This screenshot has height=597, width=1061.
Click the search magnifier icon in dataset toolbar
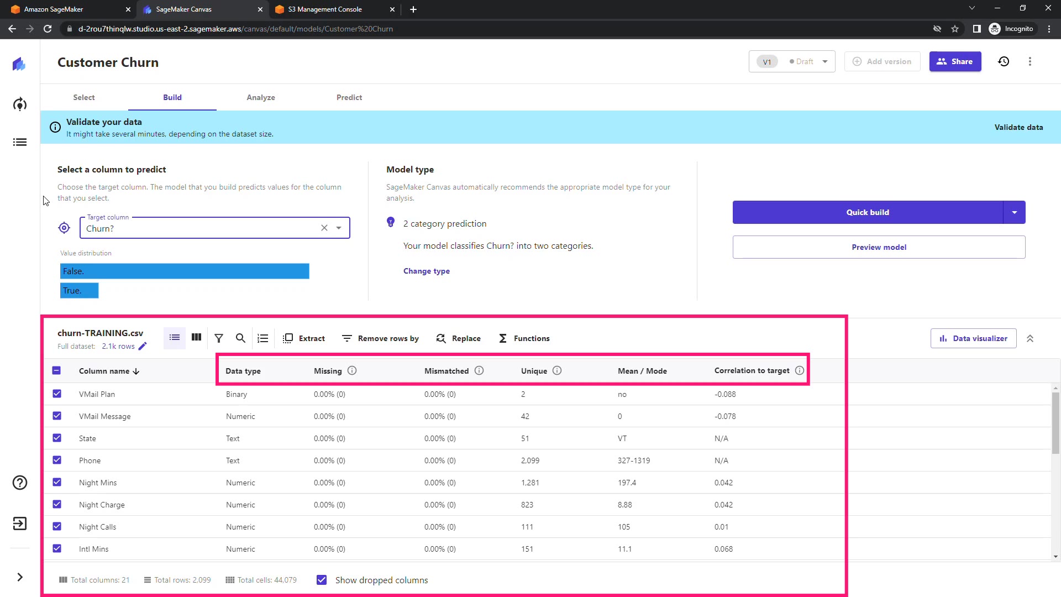240,338
